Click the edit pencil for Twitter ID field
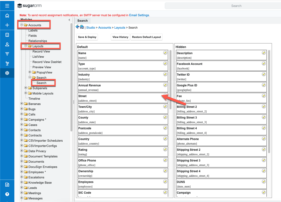 pos(264,74)
